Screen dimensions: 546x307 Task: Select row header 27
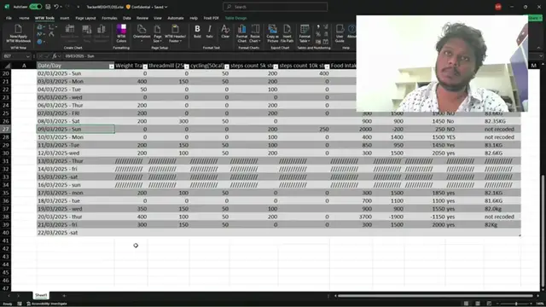pos(6,129)
